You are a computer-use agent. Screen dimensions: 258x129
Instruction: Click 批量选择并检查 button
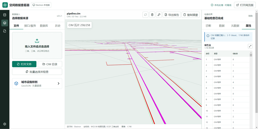pyautogui.click(x=37, y=72)
